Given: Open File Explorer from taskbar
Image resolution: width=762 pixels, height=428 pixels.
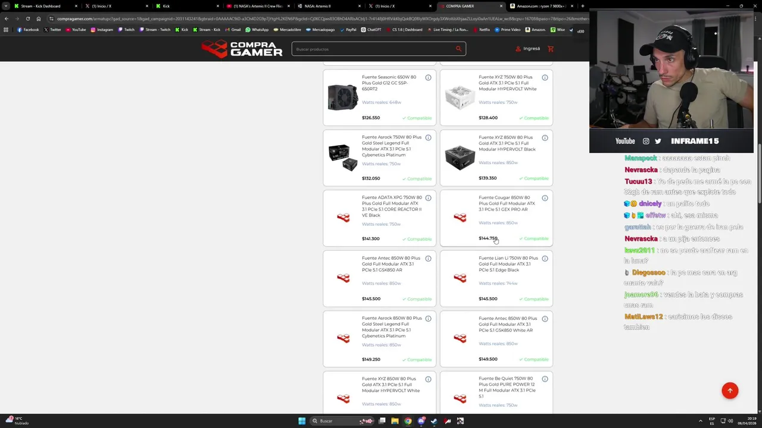Looking at the screenshot, I should pyautogui.click(x=395, y=421).
